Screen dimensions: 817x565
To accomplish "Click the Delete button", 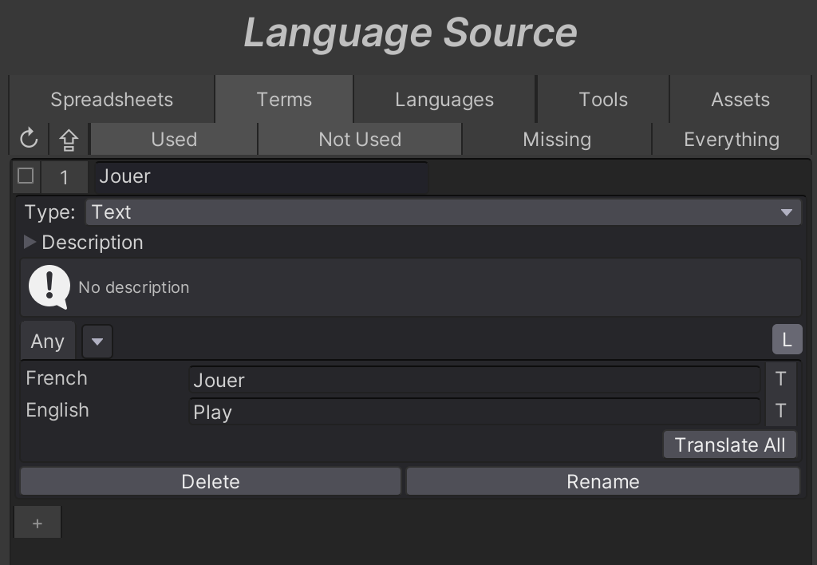I will pos(211,481).
